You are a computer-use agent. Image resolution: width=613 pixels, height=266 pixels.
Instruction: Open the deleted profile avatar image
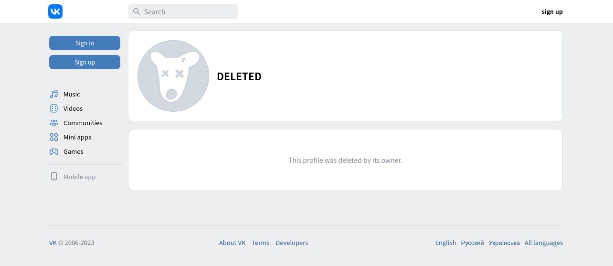click(173, 76)
